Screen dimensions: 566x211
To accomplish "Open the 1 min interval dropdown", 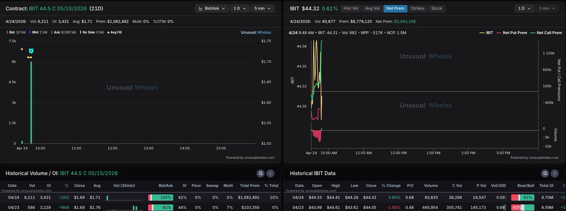I will 546,8.
